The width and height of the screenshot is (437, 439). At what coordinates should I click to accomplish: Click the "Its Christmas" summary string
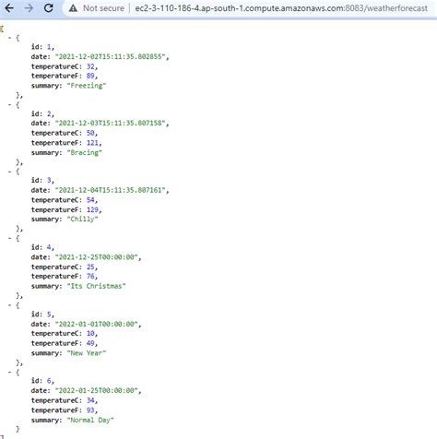point(96,286)
